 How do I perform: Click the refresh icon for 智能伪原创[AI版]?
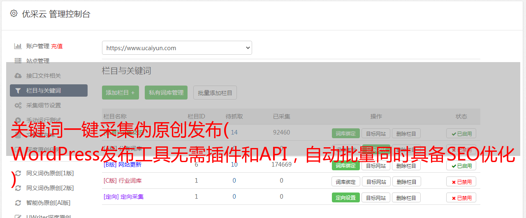click(18, 203)
